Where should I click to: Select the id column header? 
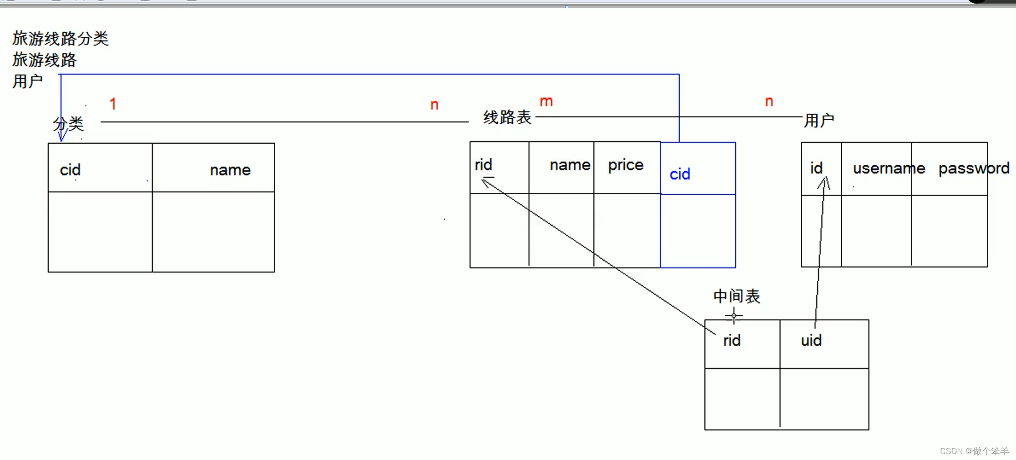[816, 168]
